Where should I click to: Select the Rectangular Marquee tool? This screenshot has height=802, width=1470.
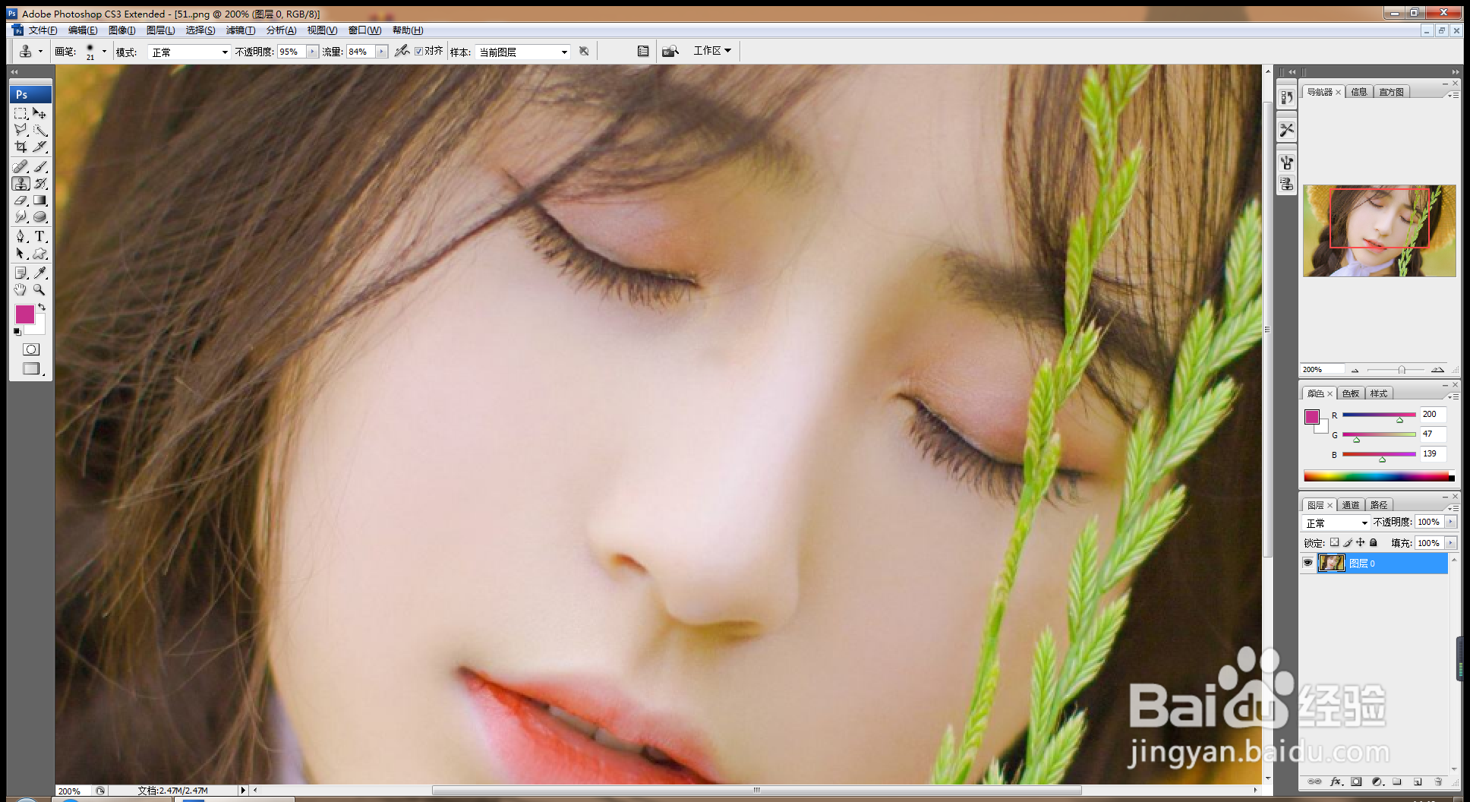pyautogui.click(x=21, y=113)
